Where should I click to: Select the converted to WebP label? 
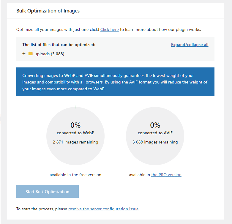[x=75, y=133]
